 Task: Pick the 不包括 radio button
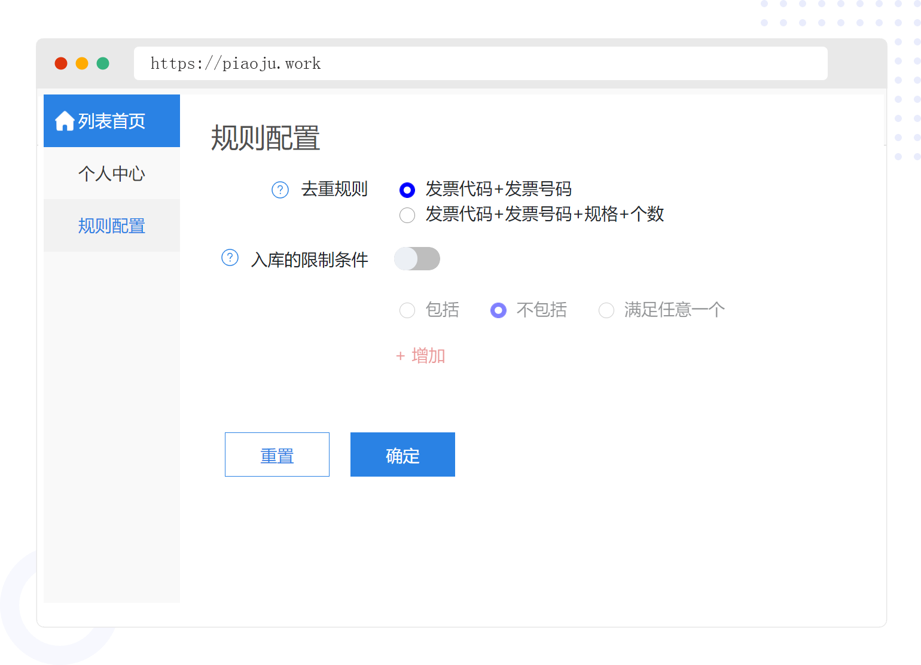pyautogui.click(x=498, y=310)
